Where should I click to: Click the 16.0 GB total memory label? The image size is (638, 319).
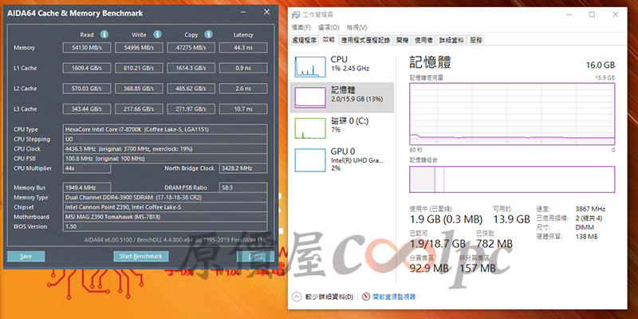point(601,65)
